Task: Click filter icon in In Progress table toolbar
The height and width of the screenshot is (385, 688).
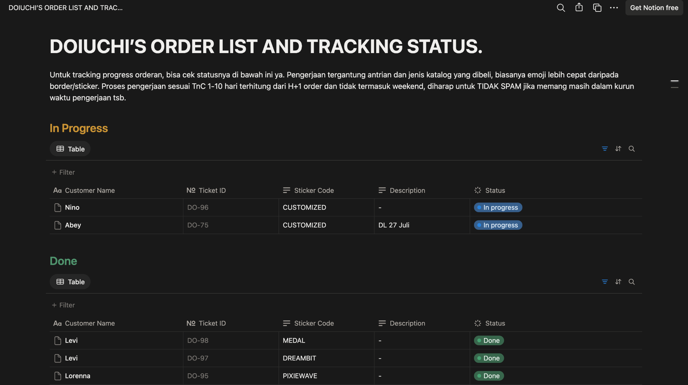Action: click(x=605, y=148)
